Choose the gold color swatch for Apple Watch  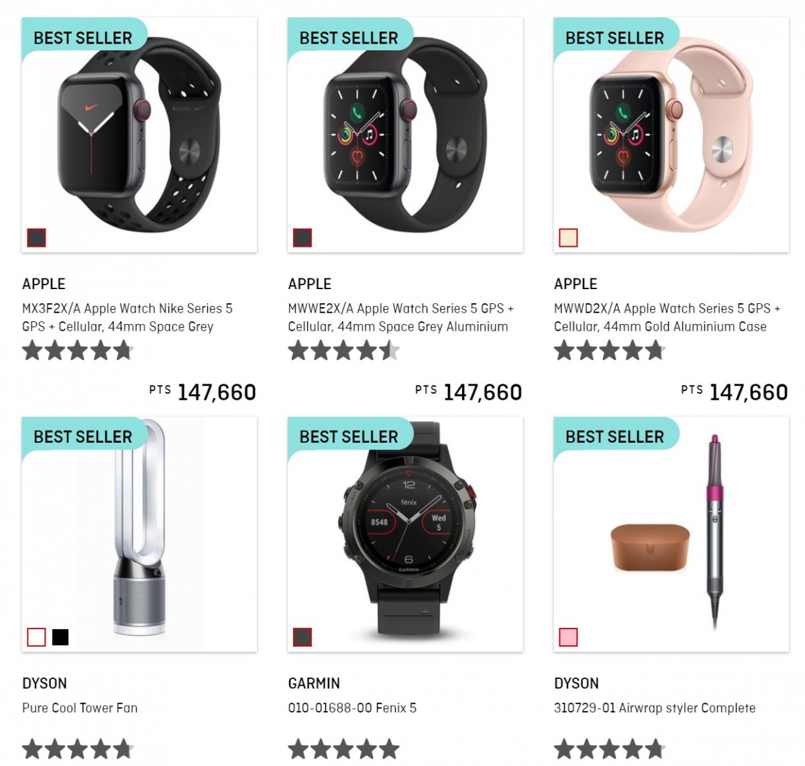point(568,237)
